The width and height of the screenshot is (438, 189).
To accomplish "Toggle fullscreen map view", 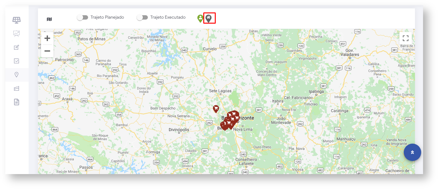I will point(406,38).
